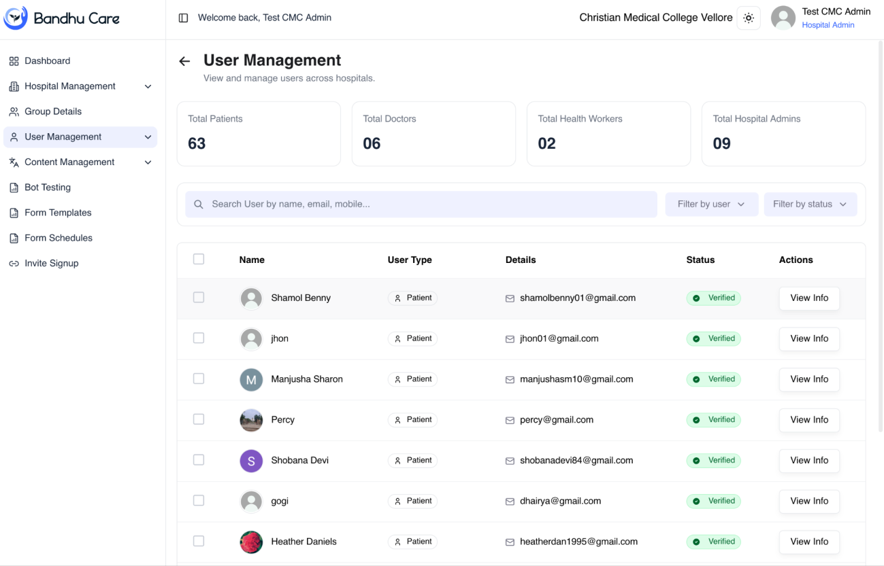Expand Content Management chevron
The image size is (884, 566).
(148, 162)
